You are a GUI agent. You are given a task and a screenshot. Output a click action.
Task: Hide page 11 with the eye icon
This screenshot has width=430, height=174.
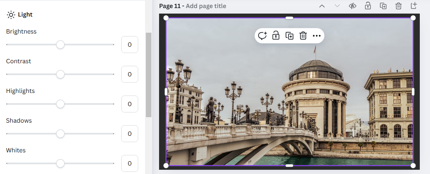pyautogui.click(x=353, y=6)
